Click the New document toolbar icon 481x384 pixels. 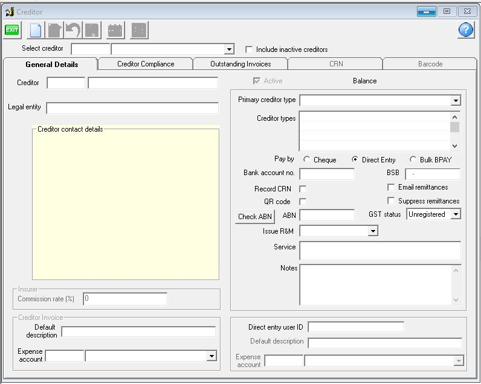click(37, 30)
